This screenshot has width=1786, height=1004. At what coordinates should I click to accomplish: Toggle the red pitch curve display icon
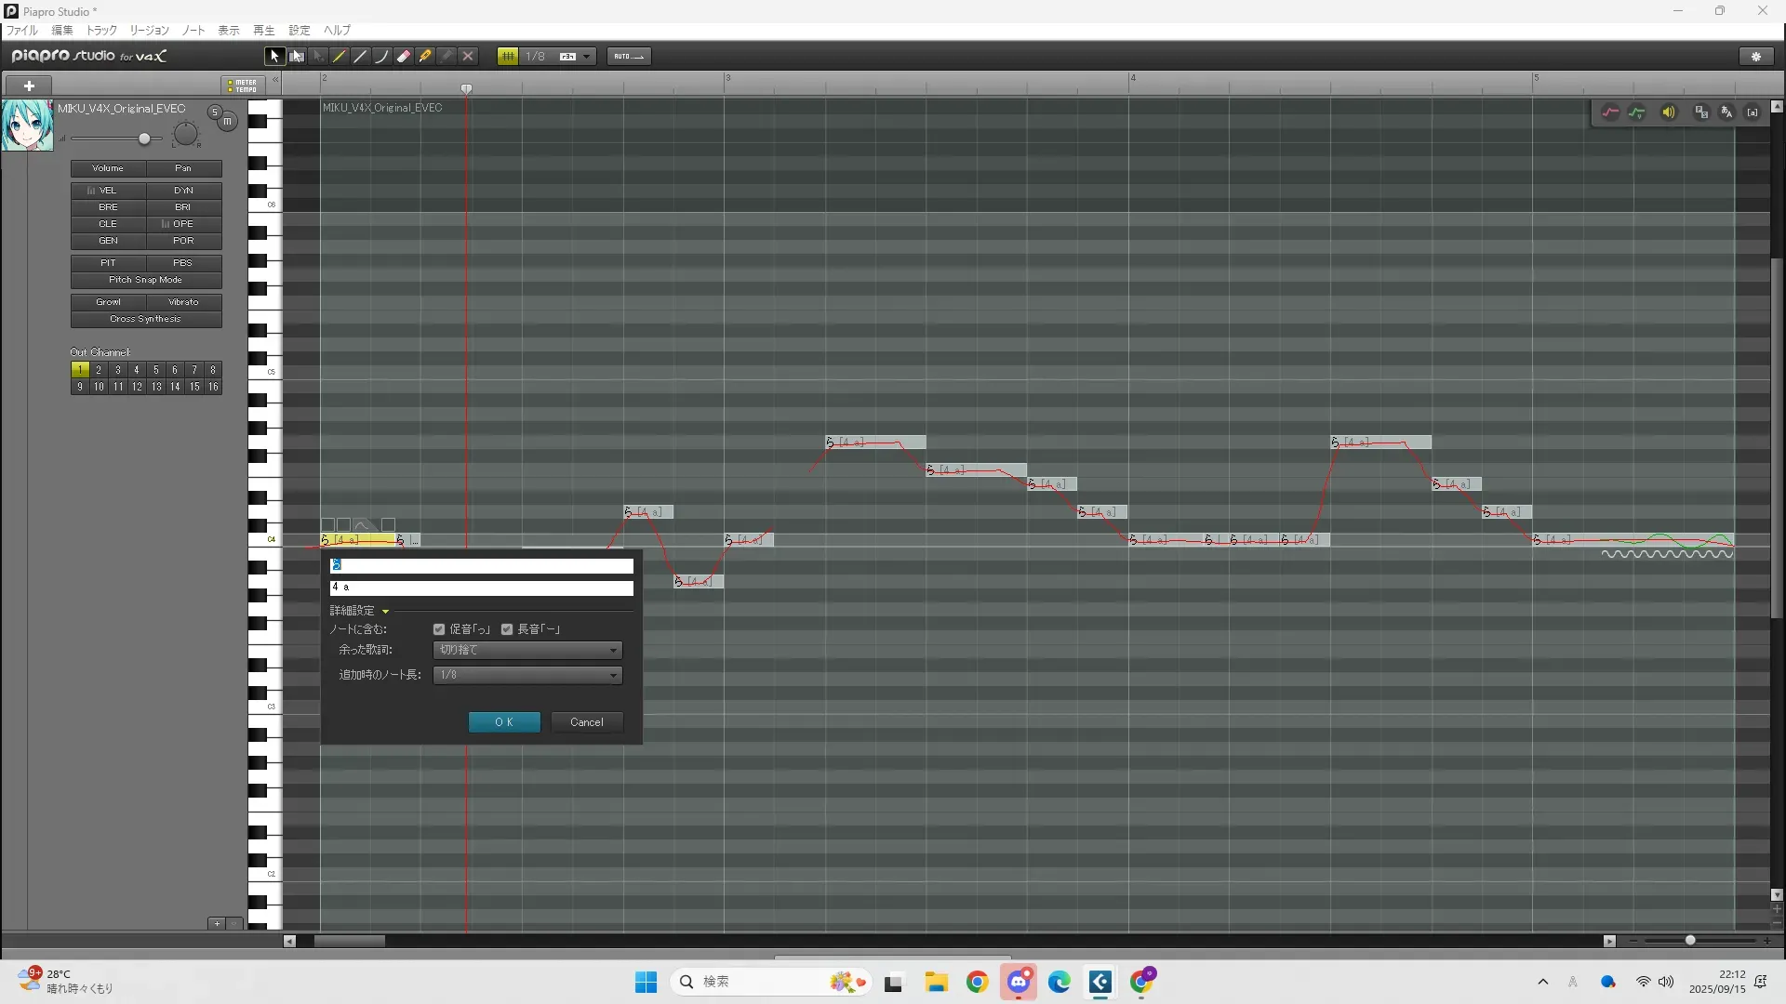[1610, 112]
